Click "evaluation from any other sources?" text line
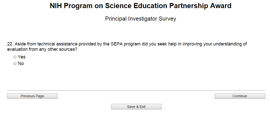Viewport: 270px width, 114px height. point(42,49)
